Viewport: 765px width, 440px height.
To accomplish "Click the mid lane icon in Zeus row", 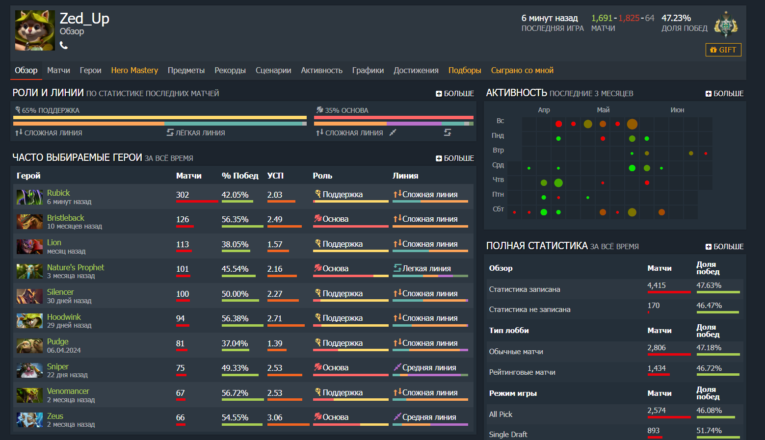I will click(x=397, y=416).
